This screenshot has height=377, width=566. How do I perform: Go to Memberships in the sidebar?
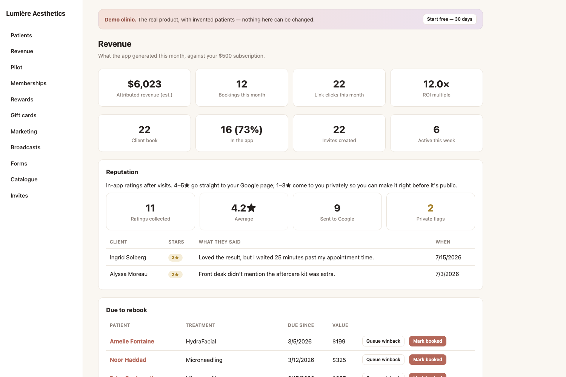pos(28,83)
